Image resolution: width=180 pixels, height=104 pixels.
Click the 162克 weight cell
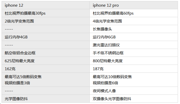tap(46, 69)
